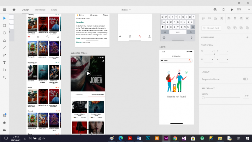Screen dimensions: 252x142
Task: Click the space key on keyboard artboard
Action: click(178, 32)
